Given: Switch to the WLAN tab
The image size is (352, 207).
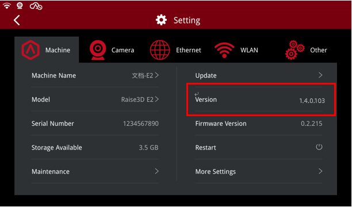Looking at the screenshot, I should click(x=236, y=50).
